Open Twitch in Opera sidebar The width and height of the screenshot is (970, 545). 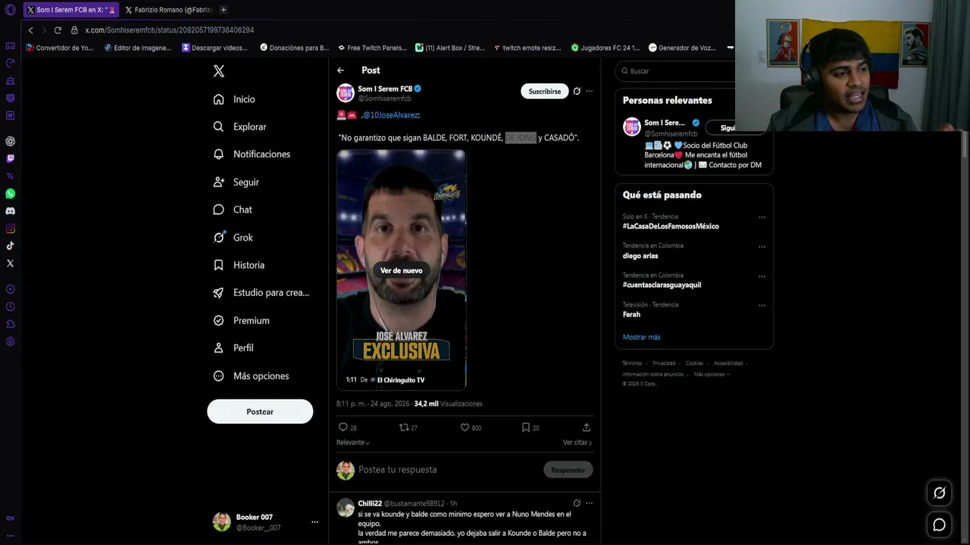(x=10, y=159)
